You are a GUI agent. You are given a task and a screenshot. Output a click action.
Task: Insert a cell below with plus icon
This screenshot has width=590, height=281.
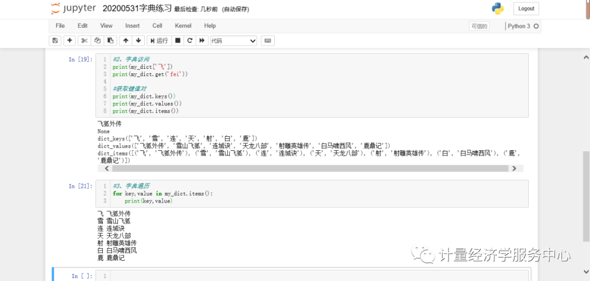(x=69, y=40)
